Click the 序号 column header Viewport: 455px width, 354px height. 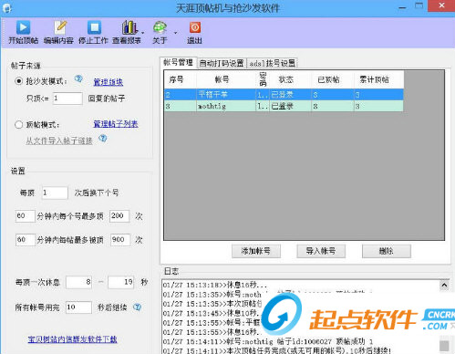coord(181,79)
